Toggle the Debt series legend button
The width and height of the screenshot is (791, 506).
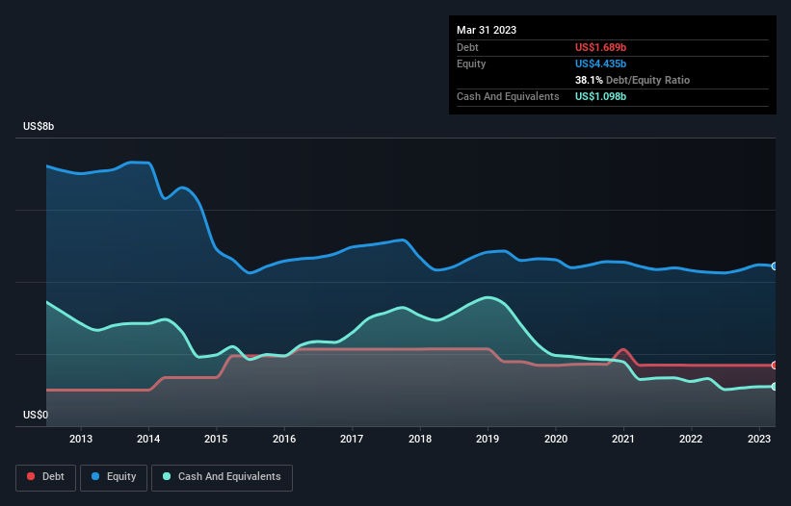[x=46, y=477]
